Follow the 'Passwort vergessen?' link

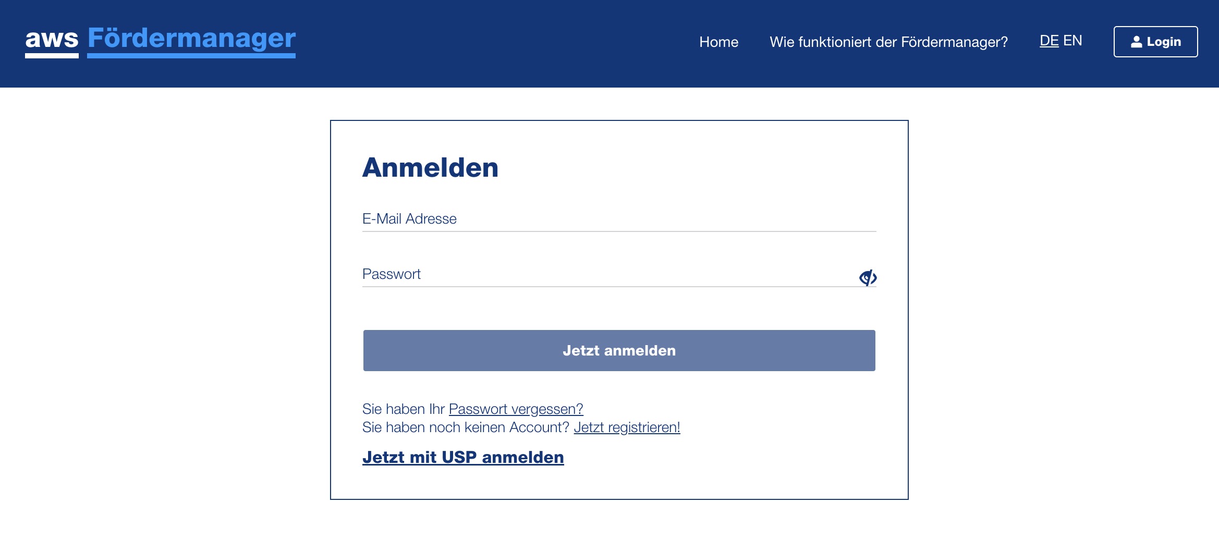click(x=516, y=409)
